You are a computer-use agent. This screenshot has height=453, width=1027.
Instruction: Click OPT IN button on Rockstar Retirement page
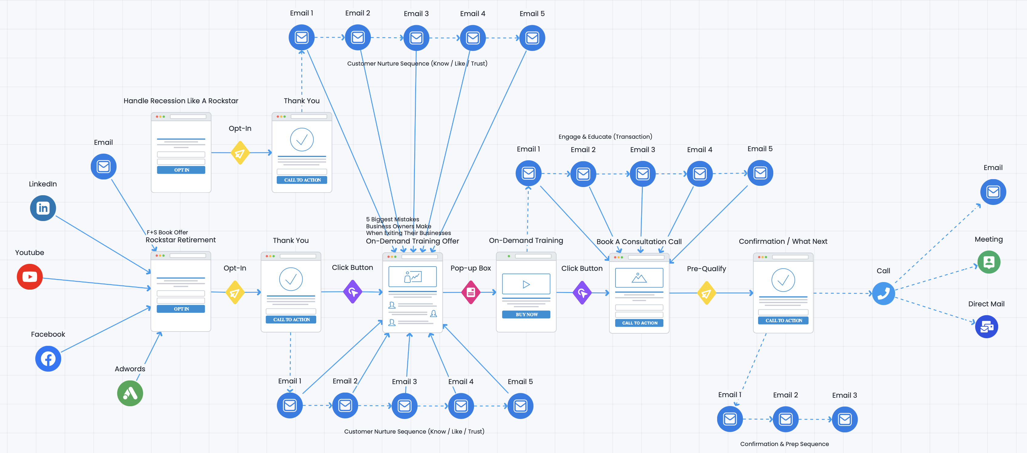click(x=181, y=309)
